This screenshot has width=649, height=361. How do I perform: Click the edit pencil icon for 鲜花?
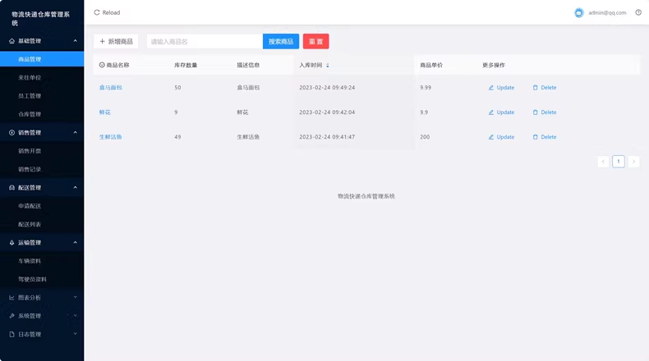[491, 112]
